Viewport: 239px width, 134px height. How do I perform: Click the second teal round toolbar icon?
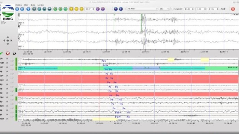tap(39, 9)
